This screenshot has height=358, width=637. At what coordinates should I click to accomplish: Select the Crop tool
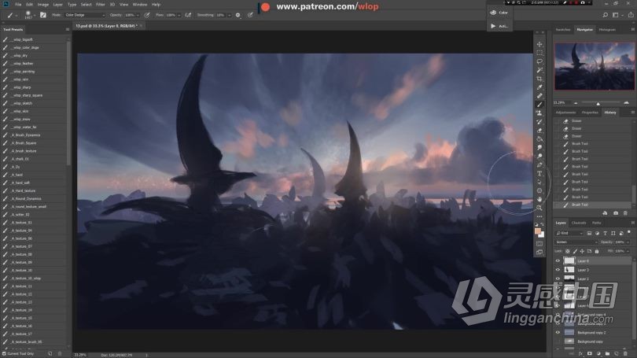coord(539,79)
